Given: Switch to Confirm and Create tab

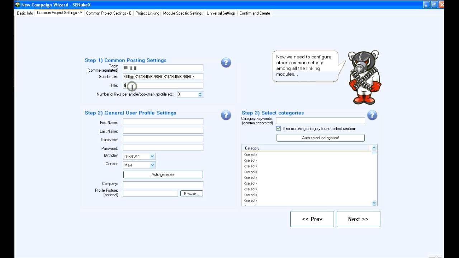Looking at the screenshot, I should point(255,13).
